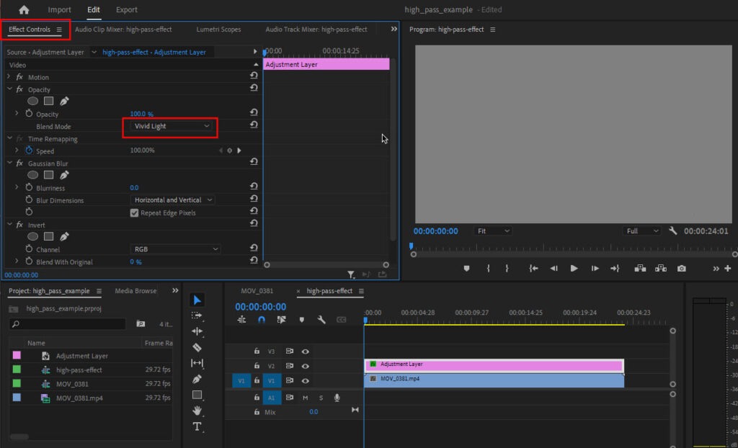Toggle Repeat Edge Pixels checkbox

134,213
